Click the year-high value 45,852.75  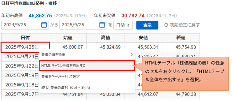pyautogui.click(x=40, y=15)
